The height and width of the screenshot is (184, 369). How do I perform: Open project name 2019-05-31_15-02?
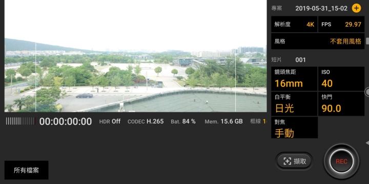click(321, 9)
